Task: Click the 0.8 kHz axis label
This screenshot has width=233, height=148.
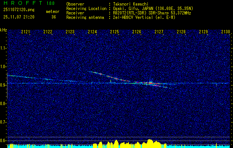Action: [x=3, y=104]
